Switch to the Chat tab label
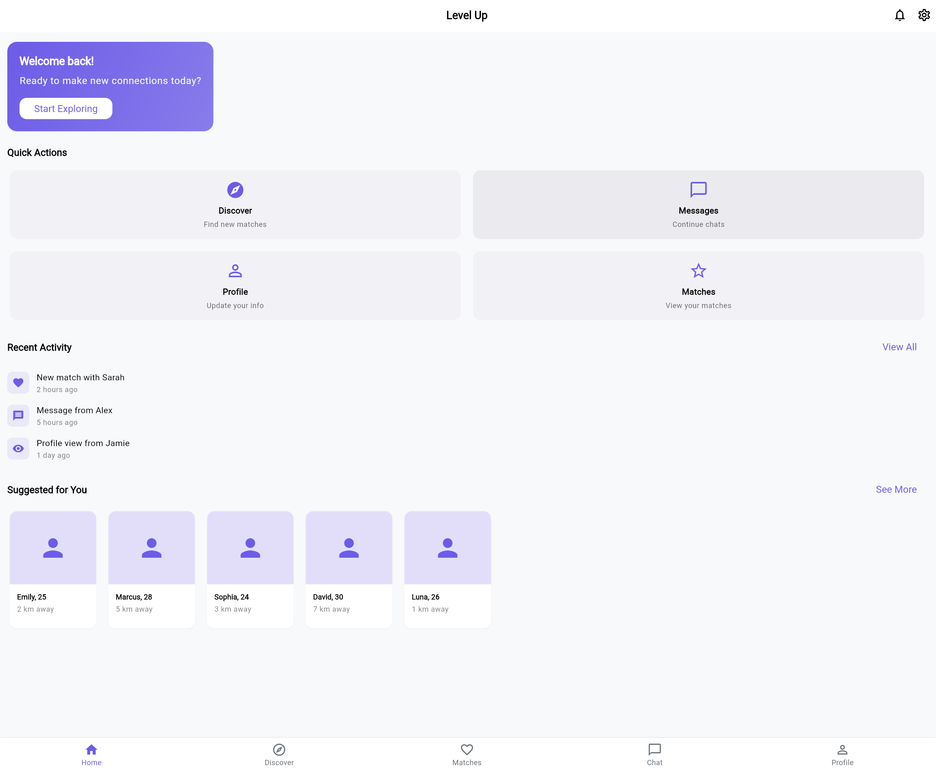This screenshot has width=936, height=770. click(x=655, y=762)
